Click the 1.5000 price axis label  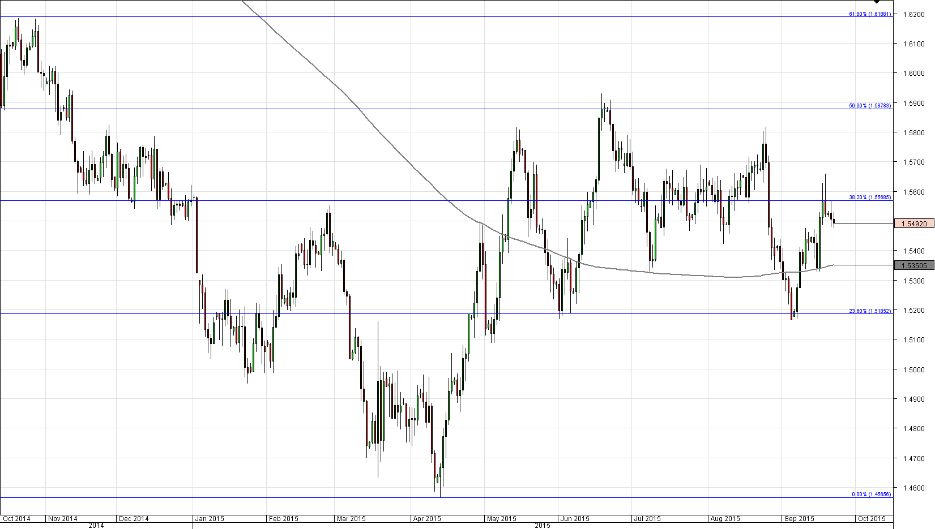(x=913, y=369)
